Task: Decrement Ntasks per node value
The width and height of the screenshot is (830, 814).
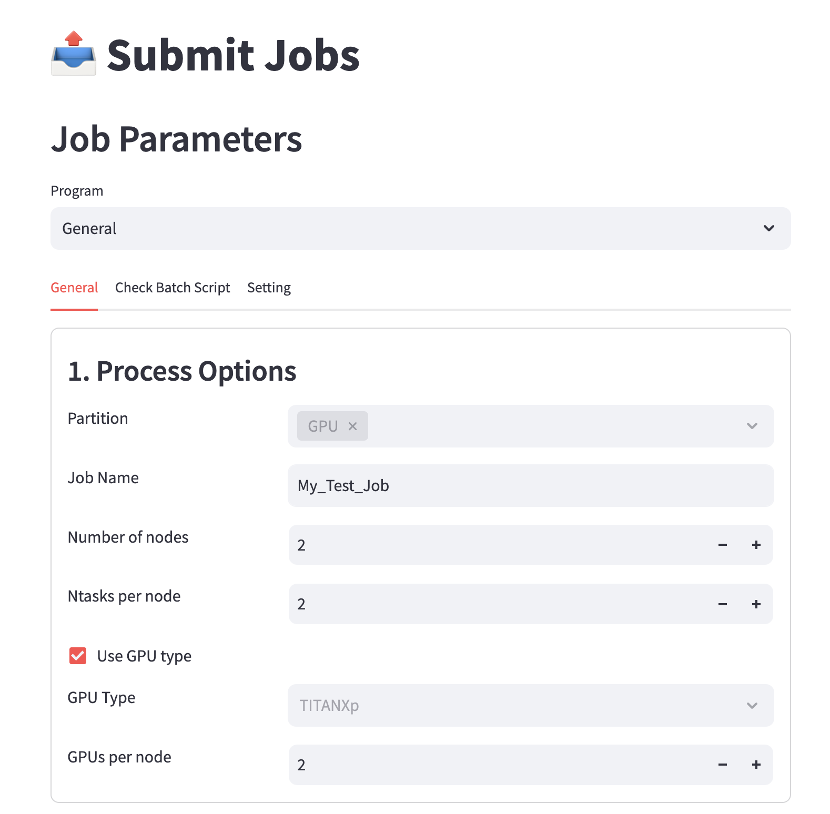Action: [x=722, y=604]
